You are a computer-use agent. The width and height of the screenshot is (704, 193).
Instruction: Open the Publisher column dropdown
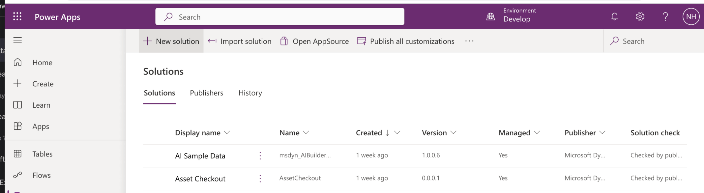pyautogui.click(x=602, y=132)
